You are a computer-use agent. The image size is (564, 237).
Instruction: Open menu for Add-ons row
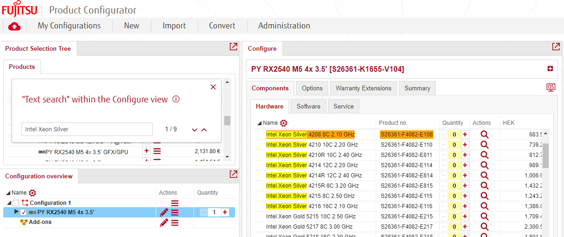(175, 223)
